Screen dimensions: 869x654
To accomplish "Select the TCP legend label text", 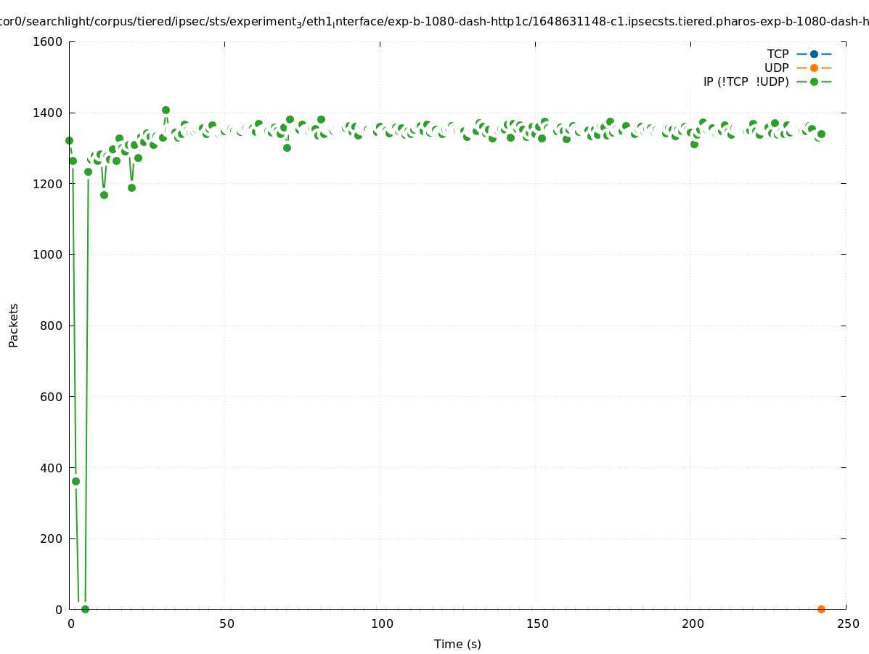I will point(778,54).
